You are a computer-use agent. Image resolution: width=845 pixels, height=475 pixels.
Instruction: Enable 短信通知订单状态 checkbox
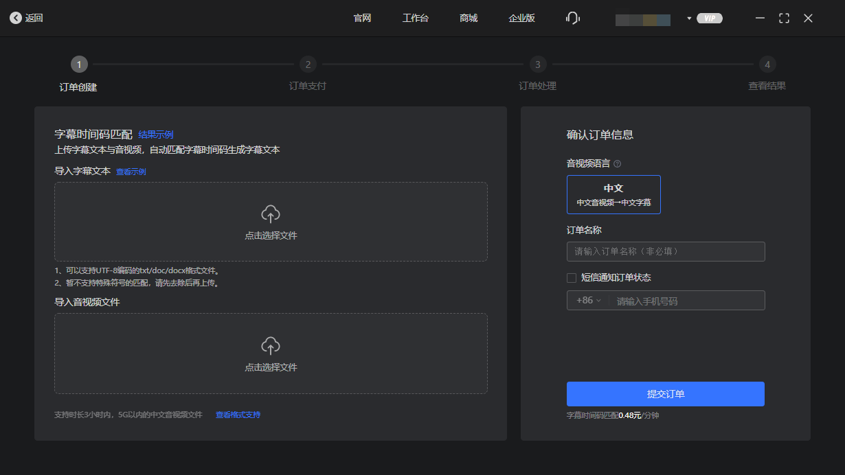click(572, 278)
